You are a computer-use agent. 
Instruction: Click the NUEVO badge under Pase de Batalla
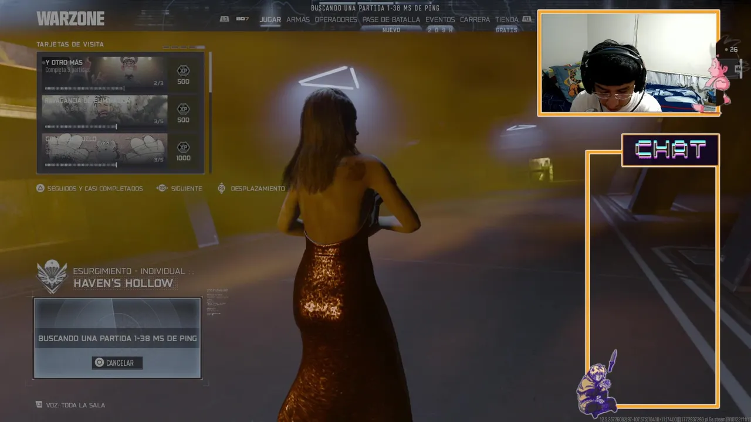pos(391,30)
